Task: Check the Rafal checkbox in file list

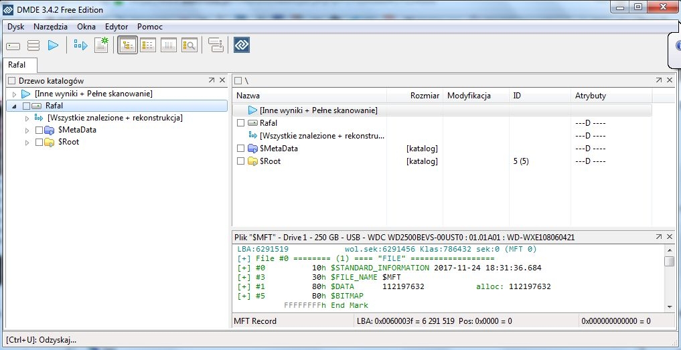Action: (x=240, y=123)
